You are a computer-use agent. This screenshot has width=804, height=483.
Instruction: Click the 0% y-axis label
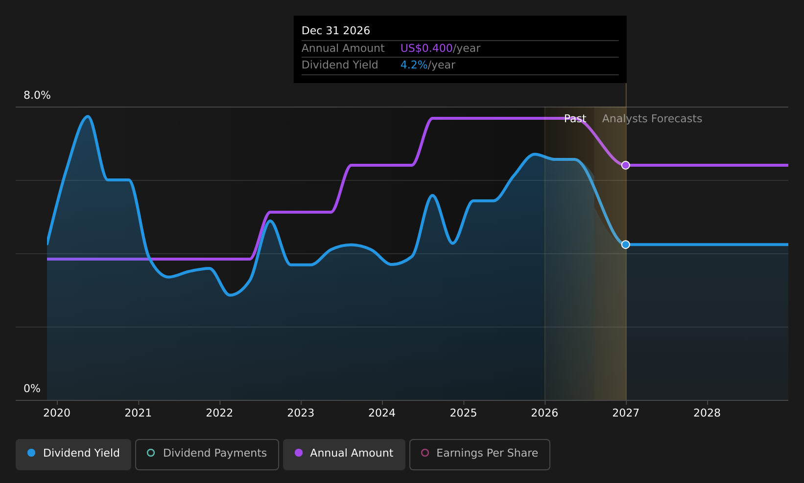(32, 389)
